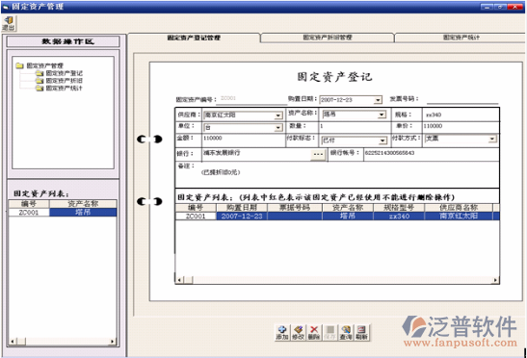Switch to the 固定资产折旧管理 tab
The image size is (527, 358).
pyautogui.click(x=328, y=38)
